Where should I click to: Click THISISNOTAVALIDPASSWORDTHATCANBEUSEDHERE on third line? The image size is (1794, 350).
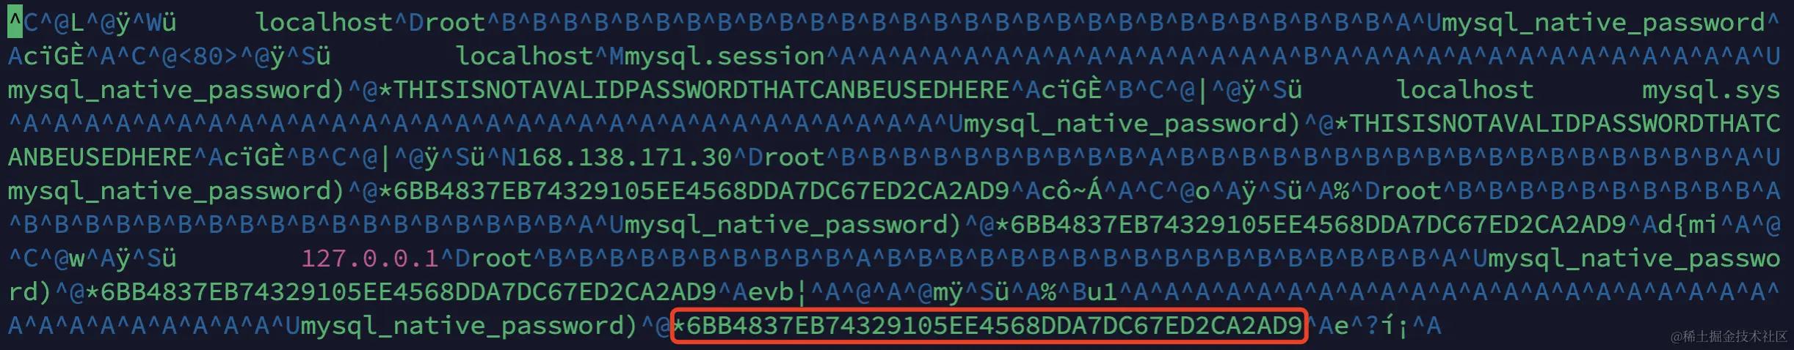[x=702, y=90]
